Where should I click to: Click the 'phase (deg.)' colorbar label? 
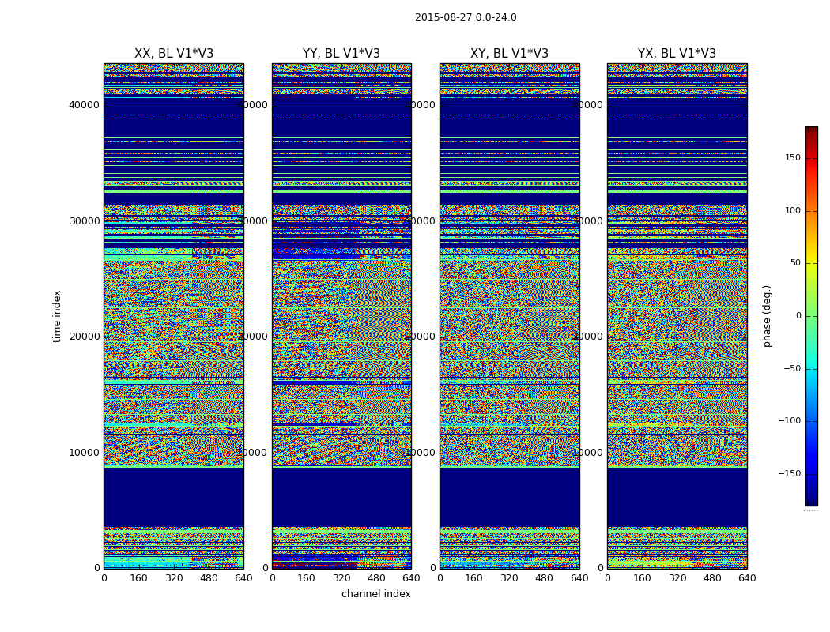pos(767,316)
